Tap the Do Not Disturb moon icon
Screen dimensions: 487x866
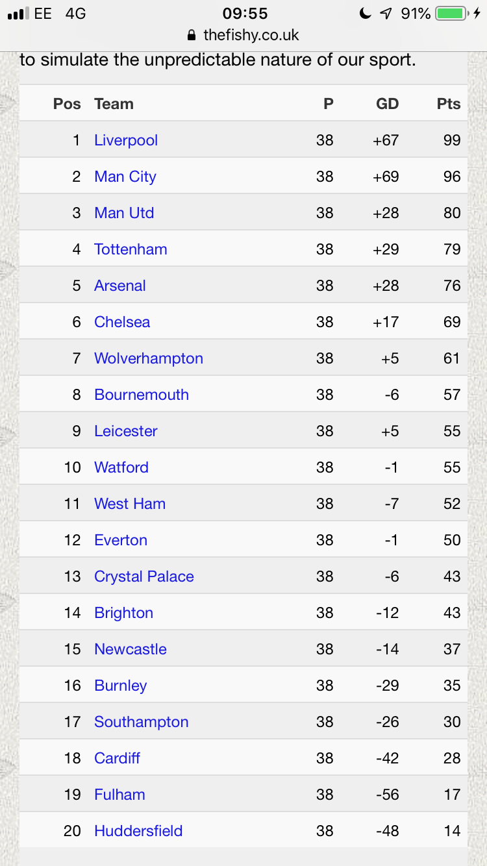(367, 14)
